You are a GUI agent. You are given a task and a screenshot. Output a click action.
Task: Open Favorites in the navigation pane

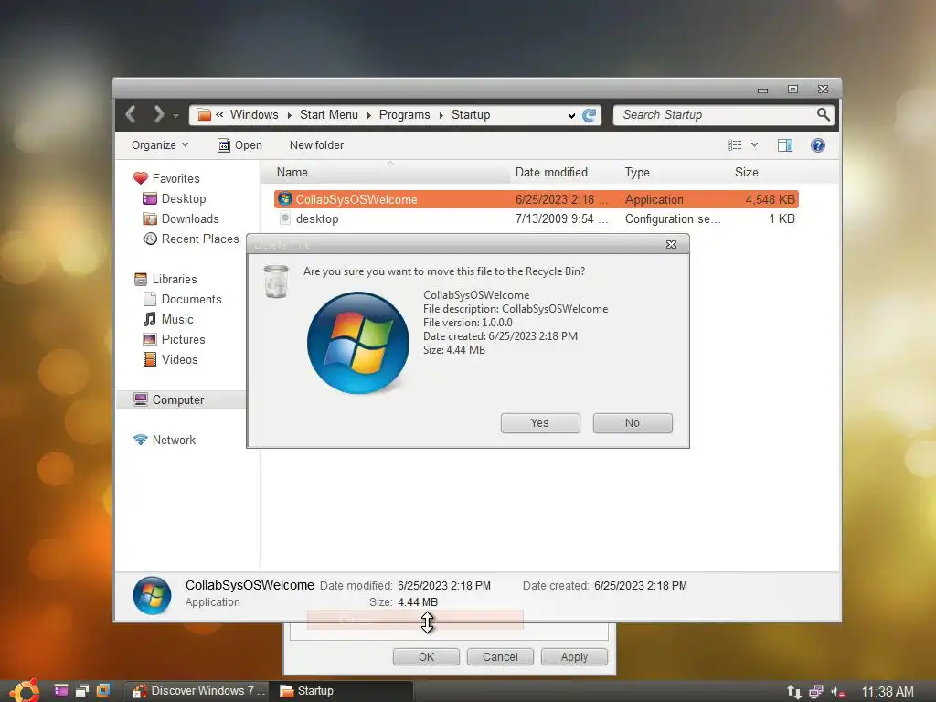[x=166, y=178]
